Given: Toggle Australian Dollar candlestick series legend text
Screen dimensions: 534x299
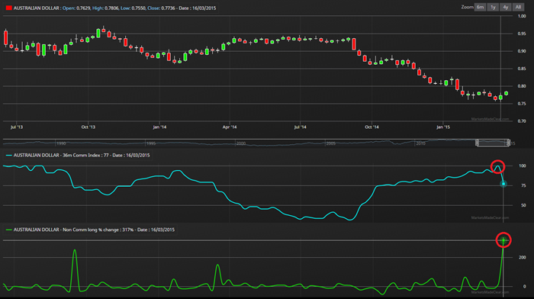Looking at the screenshot, I should [x=37, y=8].
